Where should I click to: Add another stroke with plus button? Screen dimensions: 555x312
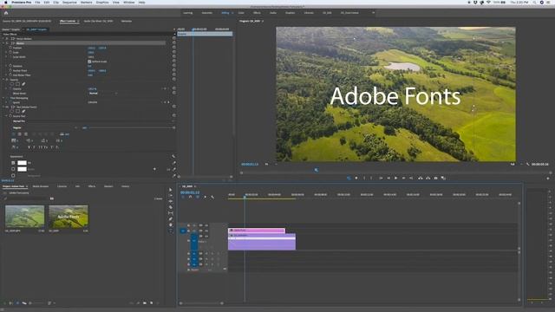pyautogui.click(x=154, y=169)
